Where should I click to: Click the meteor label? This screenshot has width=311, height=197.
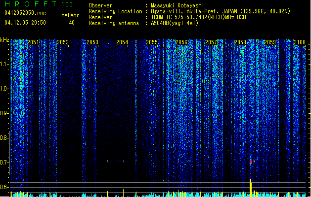point(70,15)
